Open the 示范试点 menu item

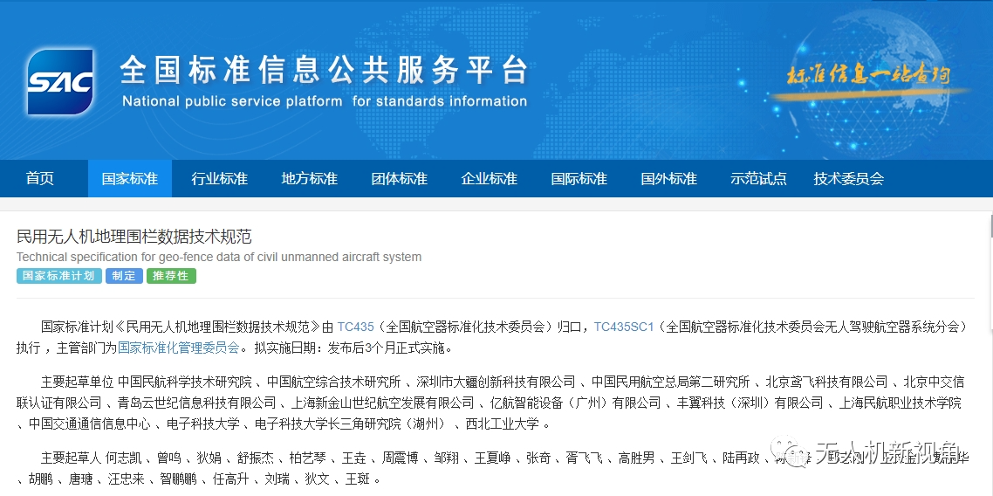pos(758,179)
